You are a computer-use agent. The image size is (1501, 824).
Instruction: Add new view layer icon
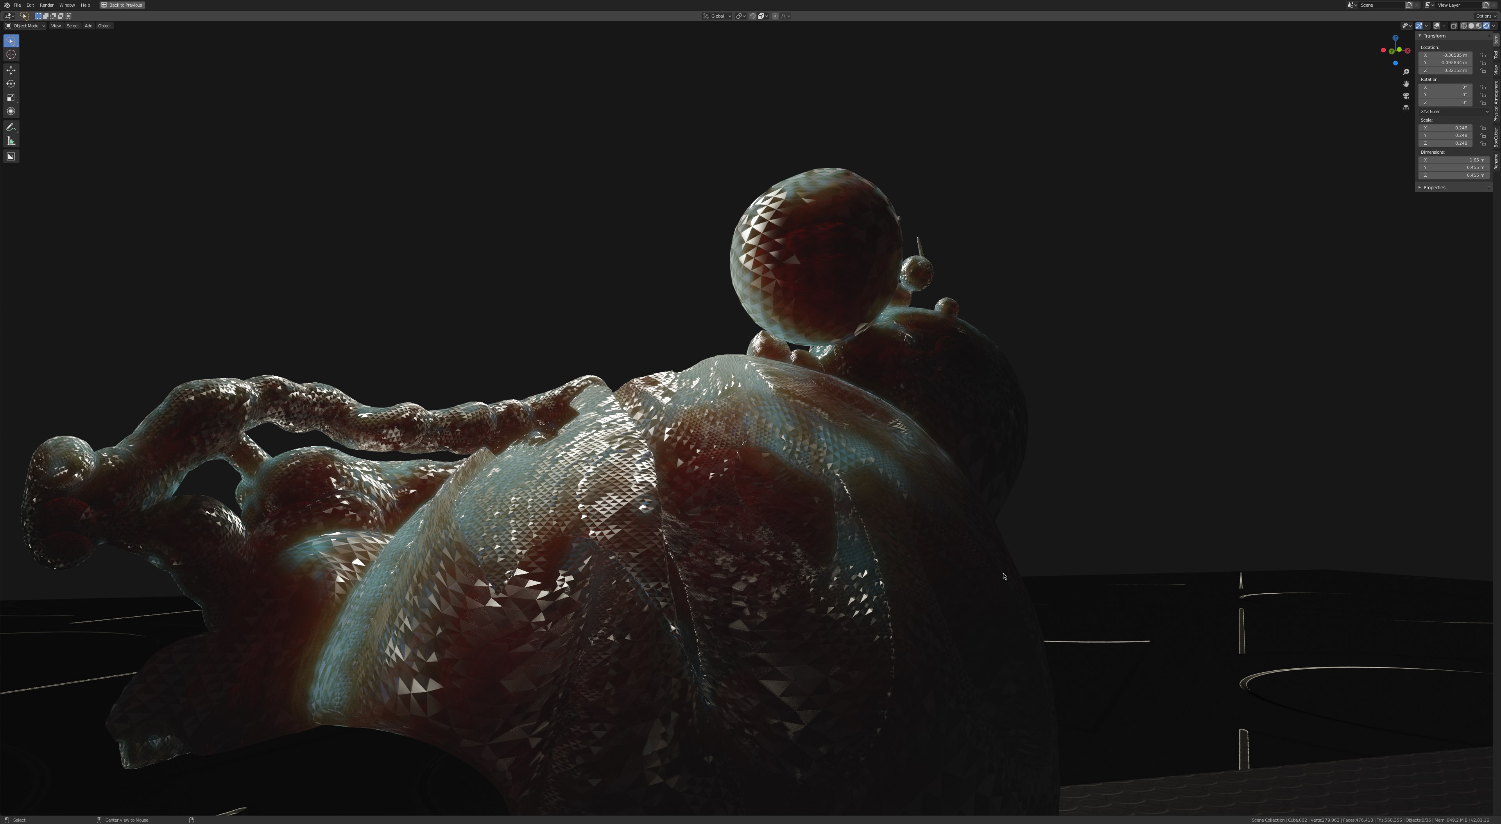[x=1486, y=5]
